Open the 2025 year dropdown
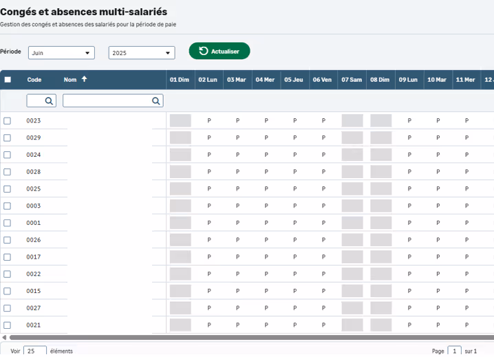Image resolution: width=494 pixels, height=357 pixels. pos(142,53)
